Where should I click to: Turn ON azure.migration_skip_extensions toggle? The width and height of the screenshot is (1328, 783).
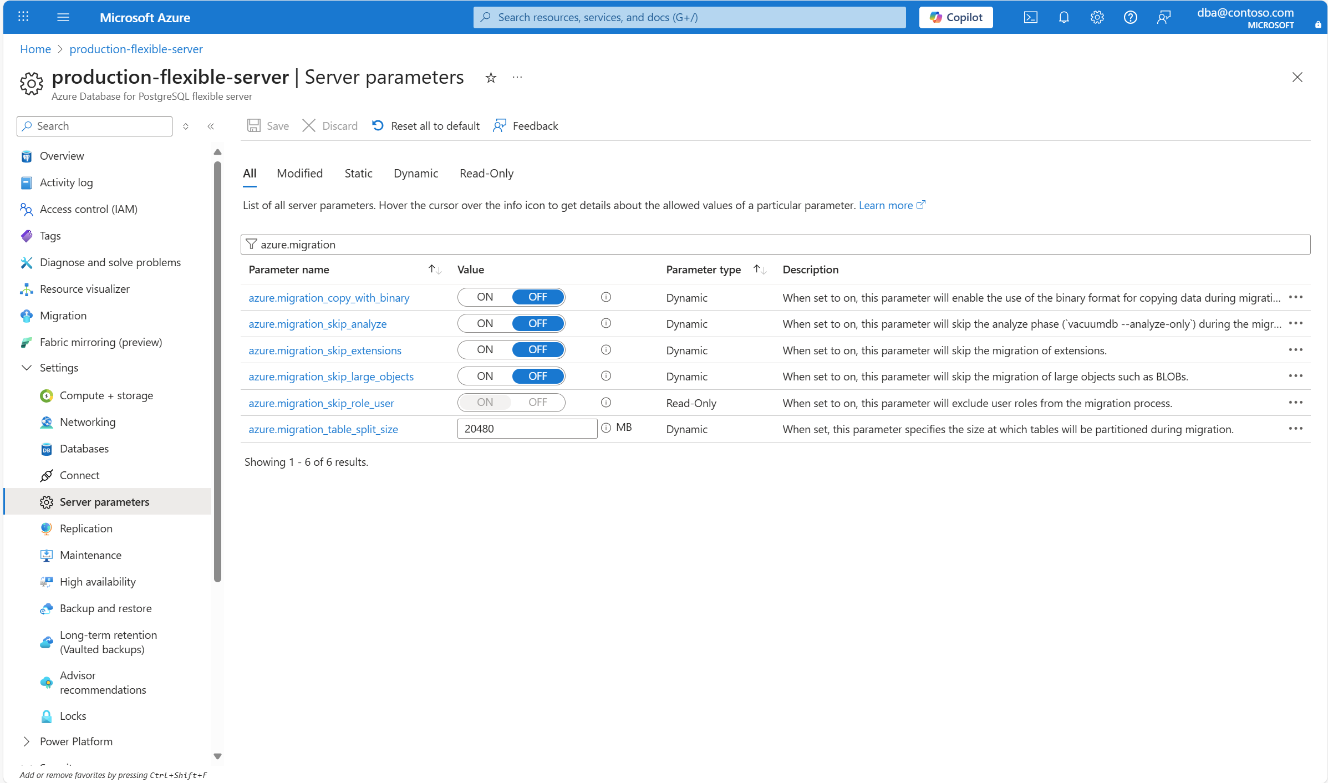coord(485,350)
